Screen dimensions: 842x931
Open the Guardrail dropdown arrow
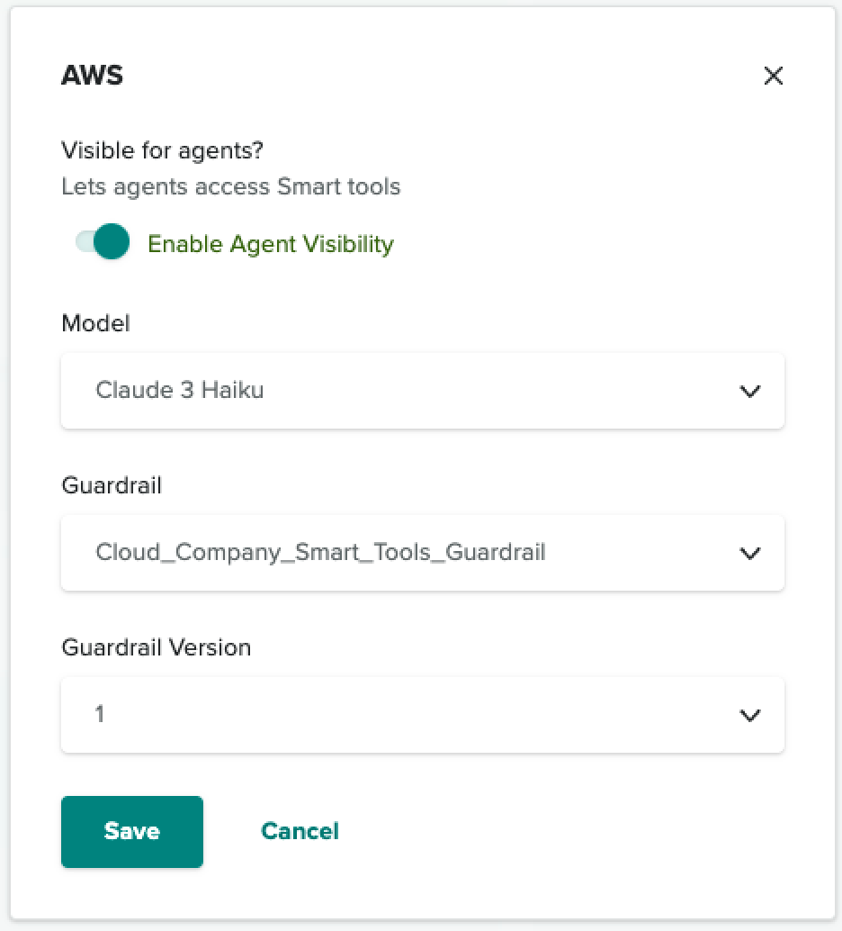coord(749,553)
